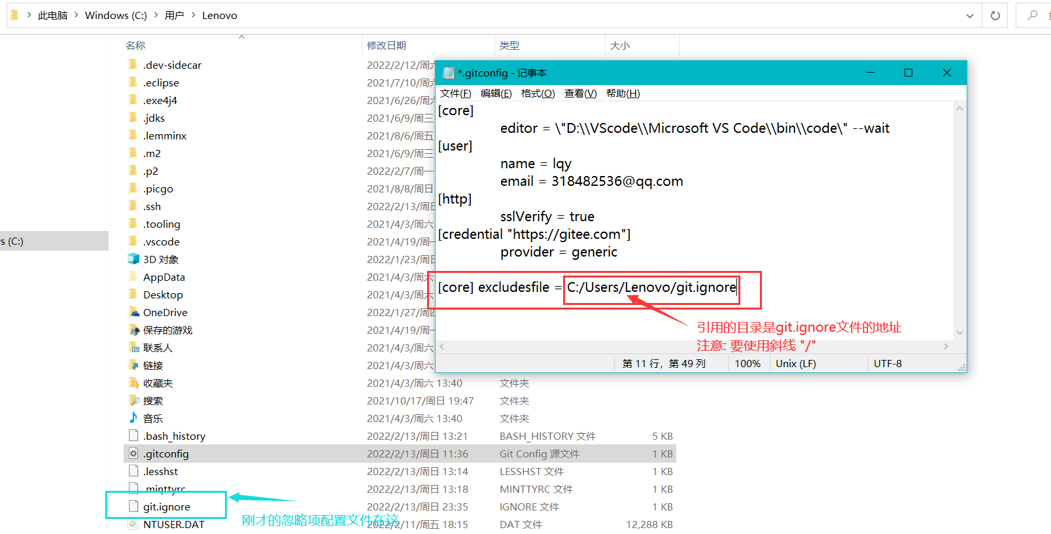Click Windows (C:) breadcrumb segment
This screenshot has height=534, width=1051.
pyautogui.click(x=116, y=15)
